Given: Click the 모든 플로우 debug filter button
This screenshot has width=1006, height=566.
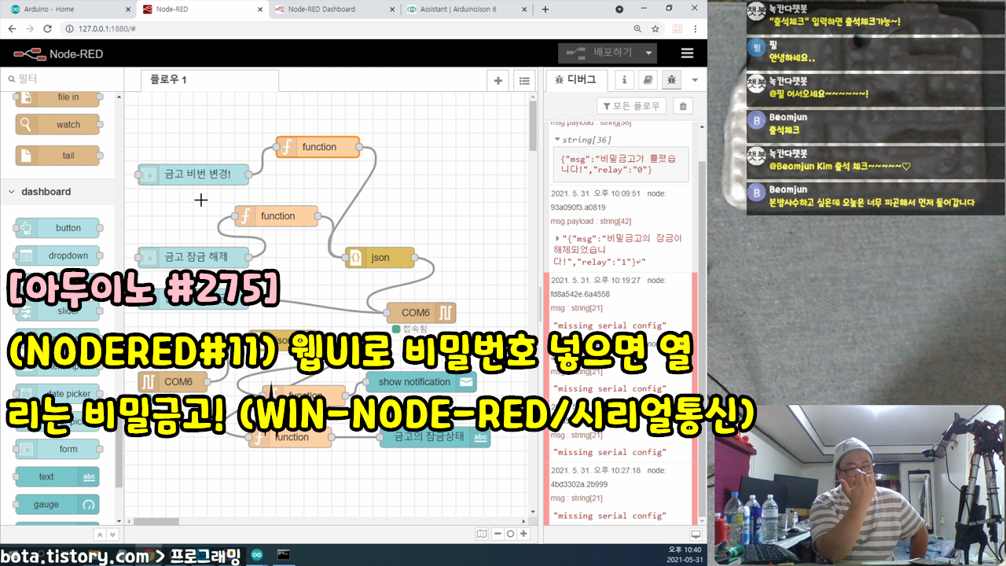Looking at the screenshot, I should 632,106.
